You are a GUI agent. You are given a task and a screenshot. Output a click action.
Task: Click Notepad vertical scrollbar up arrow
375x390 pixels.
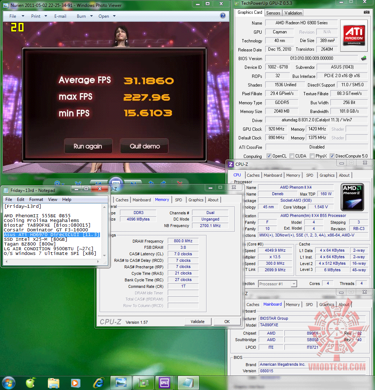pos(104,207)
